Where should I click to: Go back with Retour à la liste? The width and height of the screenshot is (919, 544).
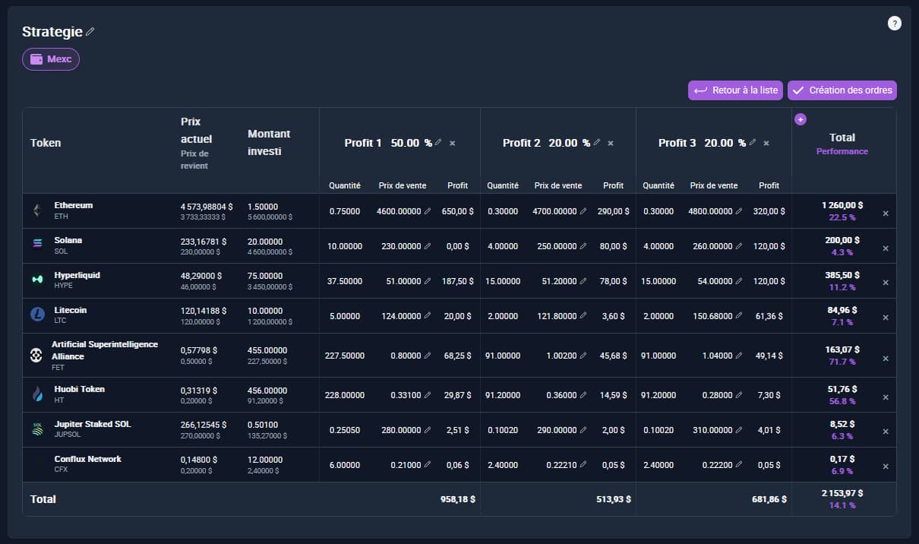(736, 90)
